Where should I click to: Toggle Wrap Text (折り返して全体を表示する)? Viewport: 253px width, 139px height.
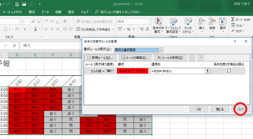click(94, 22)
